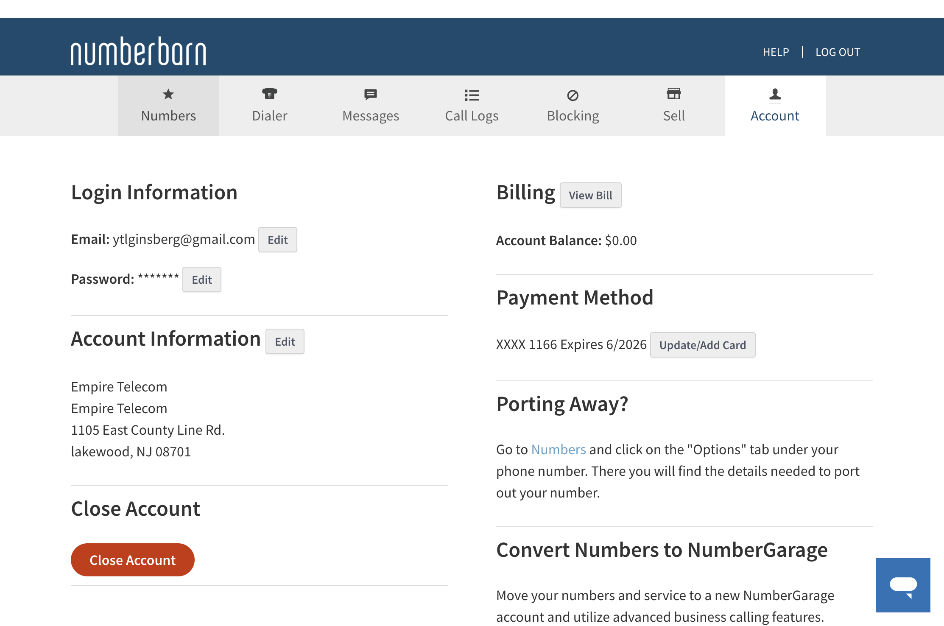The height and width of the screenshot is (626, 944).
Task: Click Update/Add Card button
Action: [703, 345]
